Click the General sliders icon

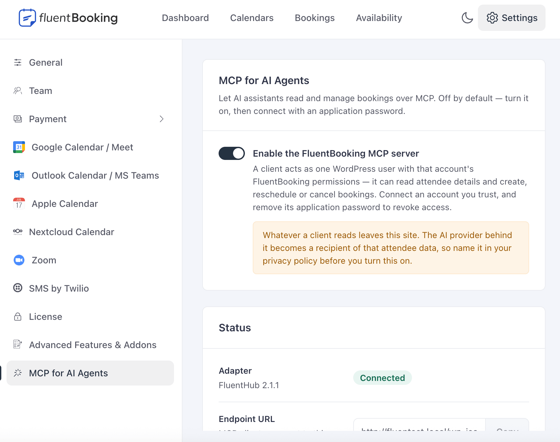pyautogui.click(x=18, y=62)
